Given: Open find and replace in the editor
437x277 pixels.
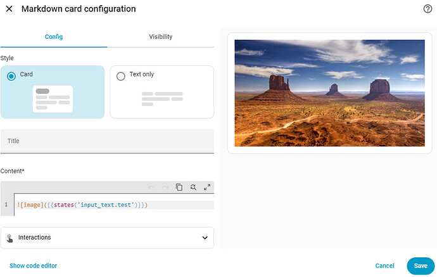Looking at the screenshot, I should pos(193,187).
